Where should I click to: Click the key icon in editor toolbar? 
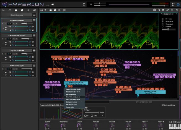(46, 10)
